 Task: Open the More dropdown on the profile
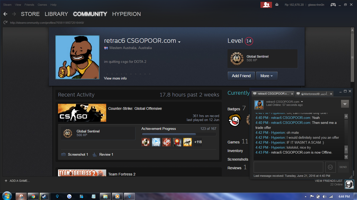click(267, 76)
